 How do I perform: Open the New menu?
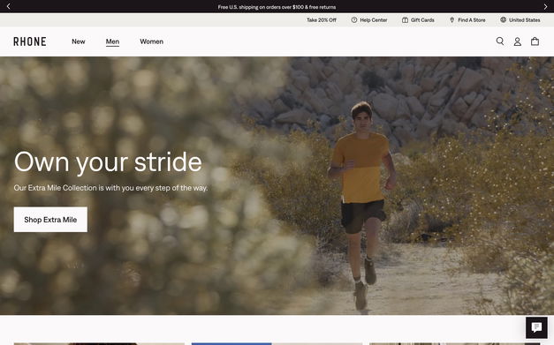tap(79, 41)
